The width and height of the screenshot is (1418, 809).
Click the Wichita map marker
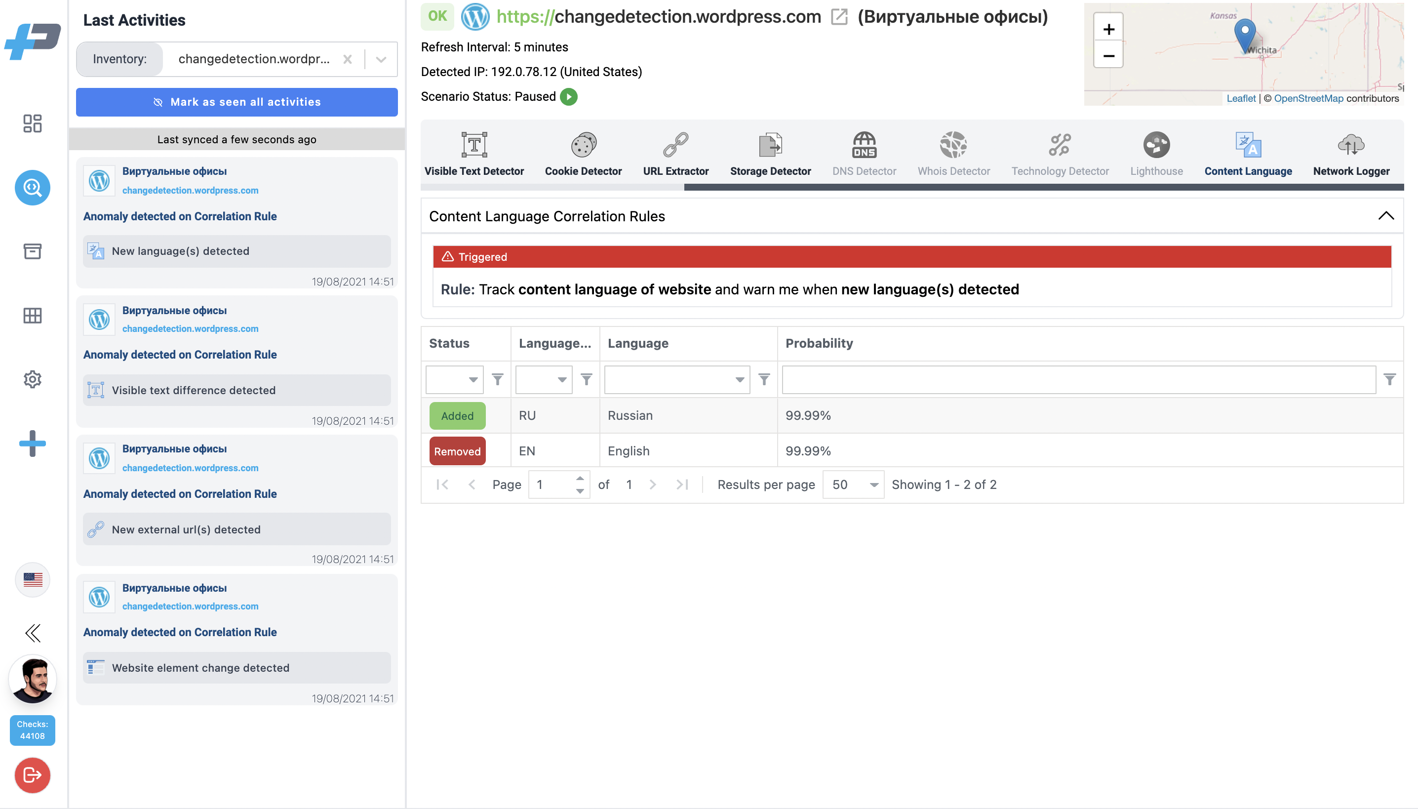click(x=1245, y=36)
